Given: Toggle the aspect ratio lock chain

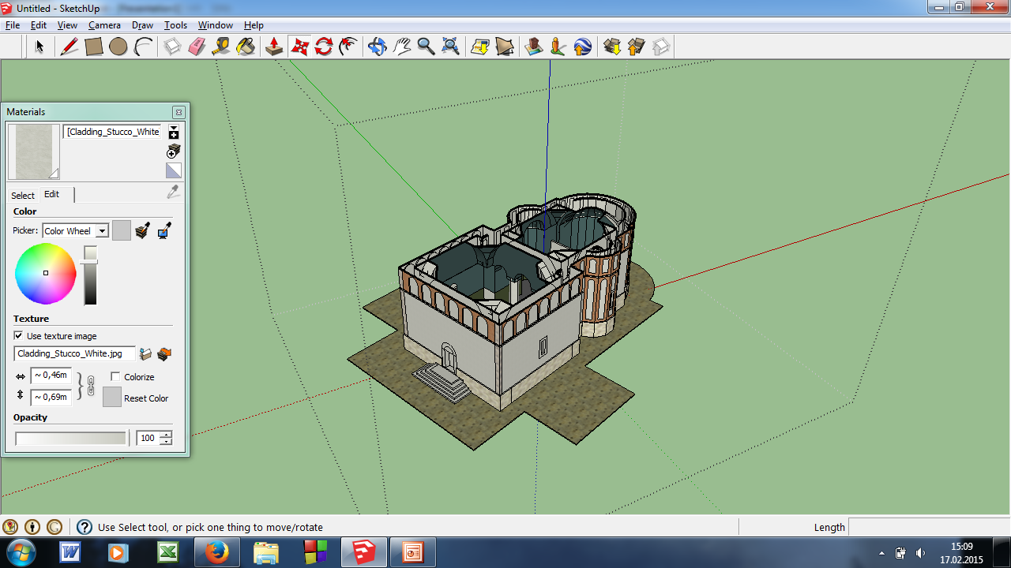Looking at the screenshot, I should (x=90, y=386).
